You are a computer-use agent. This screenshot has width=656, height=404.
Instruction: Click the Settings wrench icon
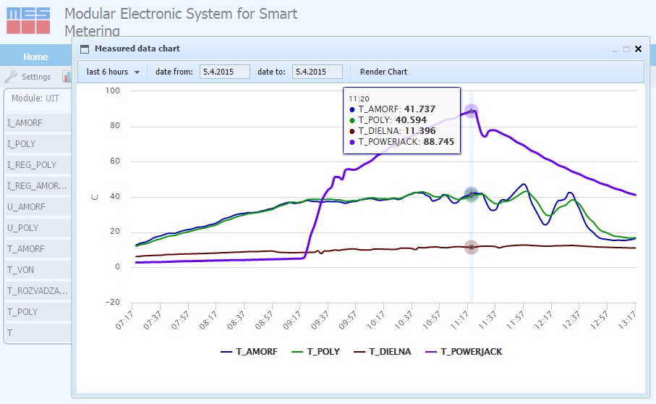11,77
